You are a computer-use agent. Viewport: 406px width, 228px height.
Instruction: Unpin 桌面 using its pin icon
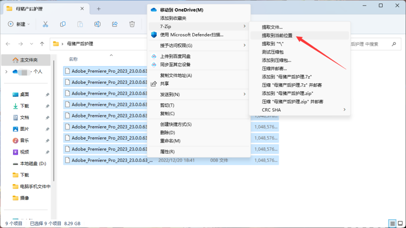coord(48,95)
